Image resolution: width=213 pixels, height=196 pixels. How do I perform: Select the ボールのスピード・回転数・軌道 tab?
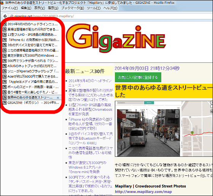click(x=32, y=87)
